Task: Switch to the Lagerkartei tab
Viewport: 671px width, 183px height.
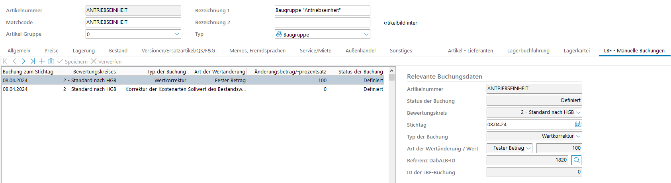Action: (576, 50)
